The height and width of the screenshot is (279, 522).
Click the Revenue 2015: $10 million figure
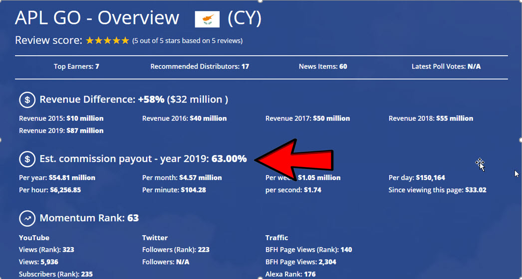tap(61, 118)
